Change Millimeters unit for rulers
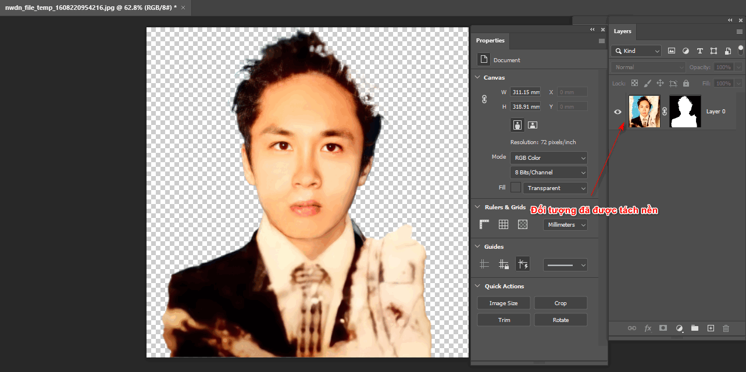Image resolution: width=746 pixels, height=372 pixels. [565, 224]
